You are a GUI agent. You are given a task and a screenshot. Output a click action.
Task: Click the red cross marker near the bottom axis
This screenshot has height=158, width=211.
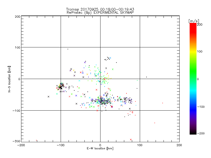pos(131,140)
